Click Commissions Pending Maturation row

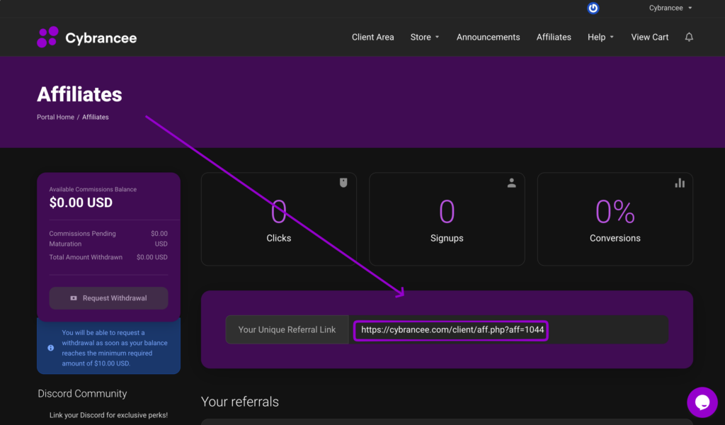[x=108, y=239]
